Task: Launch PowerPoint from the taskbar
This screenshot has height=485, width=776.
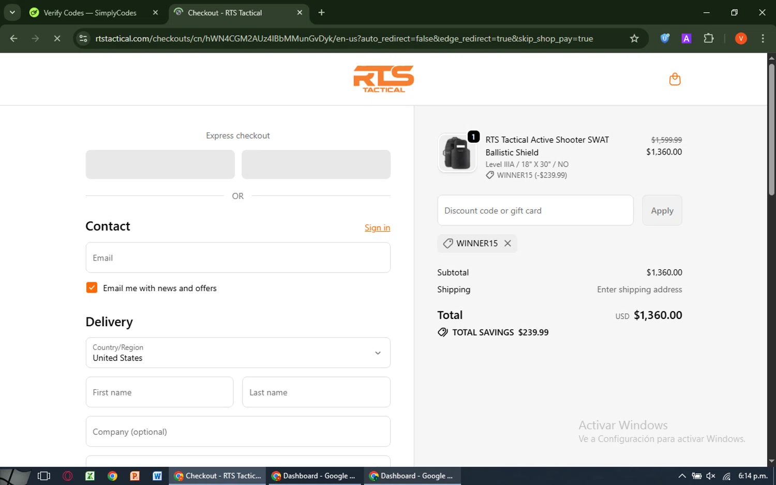Action: pos(135,476)
